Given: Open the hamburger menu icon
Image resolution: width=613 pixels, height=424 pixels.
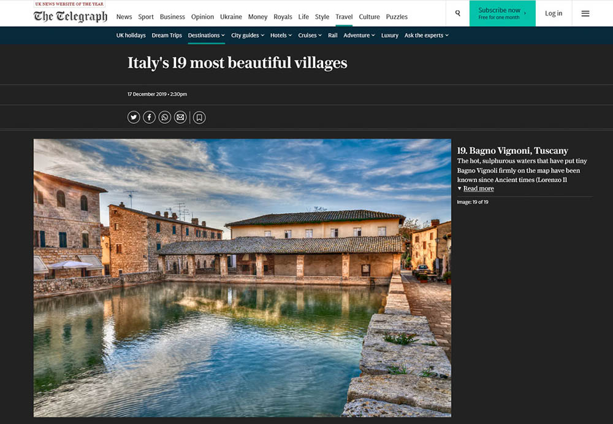Looking at the screenshot, I should pyautogui.click(x=585, y=13).
